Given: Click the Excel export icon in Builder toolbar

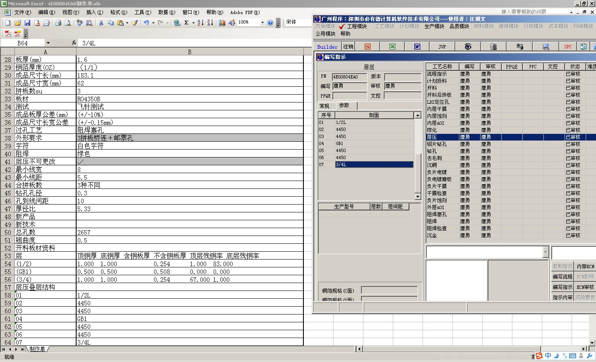Looking at the screenshot, I should tap(392, 47).
